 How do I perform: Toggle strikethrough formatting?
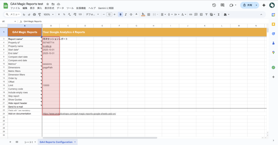pyautogui.click(x=131, y=14)
